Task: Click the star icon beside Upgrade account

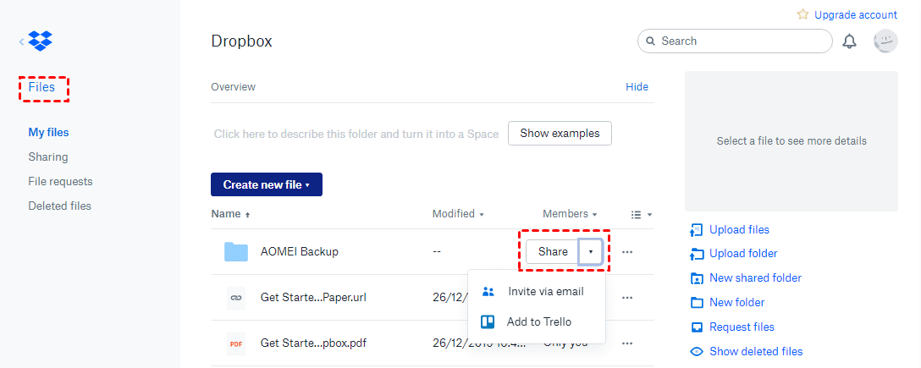Action: (803, 14)
